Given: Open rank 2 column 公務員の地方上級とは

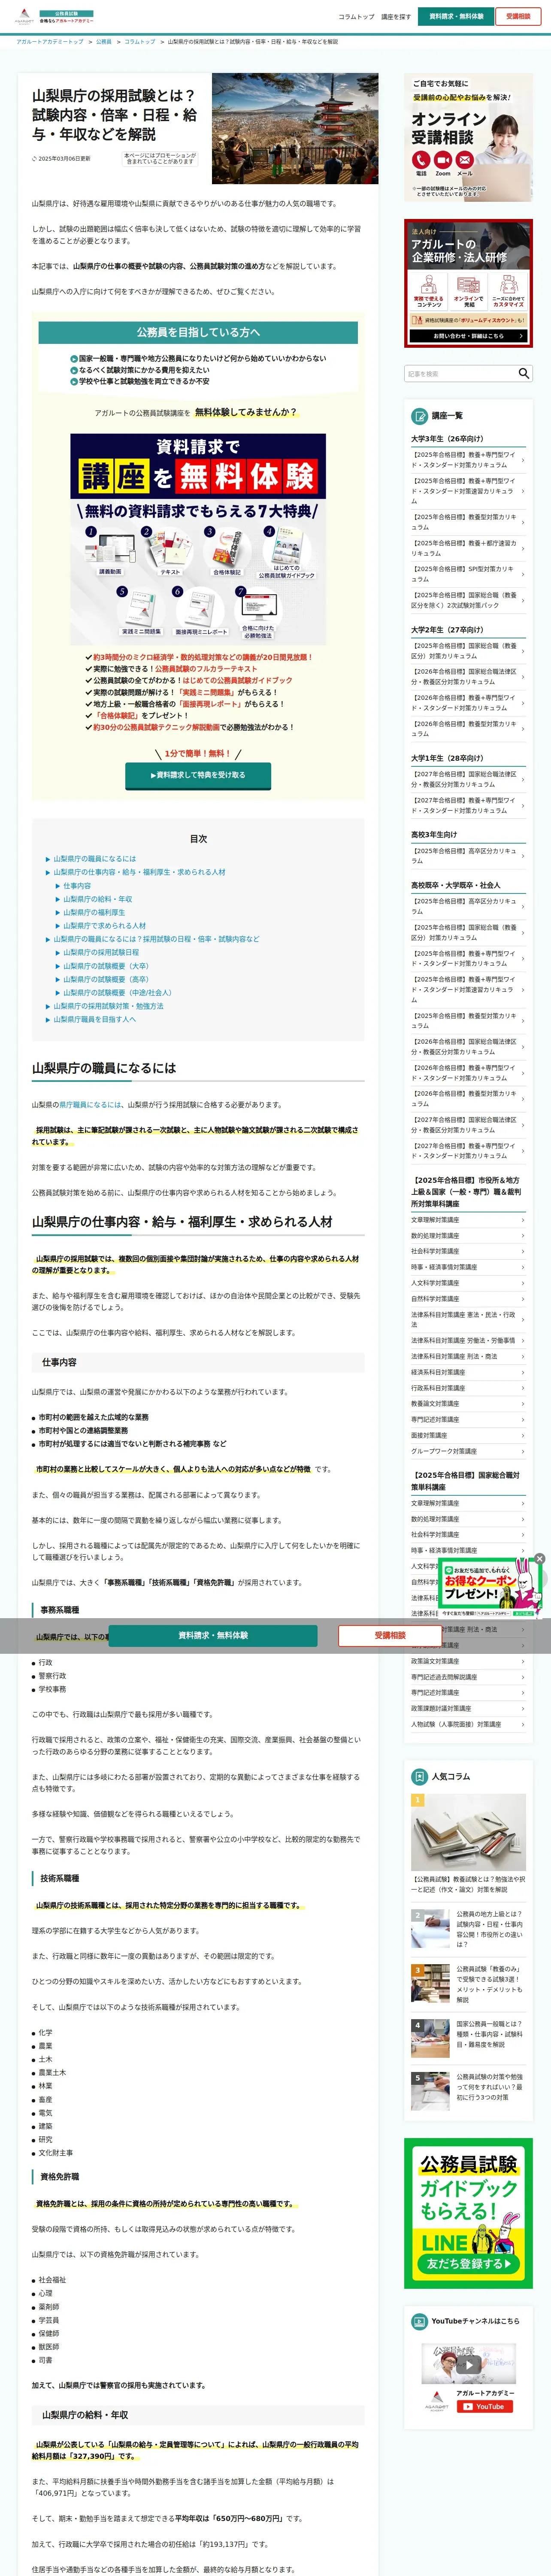Looking at the screenshot, I should 468,1929.
